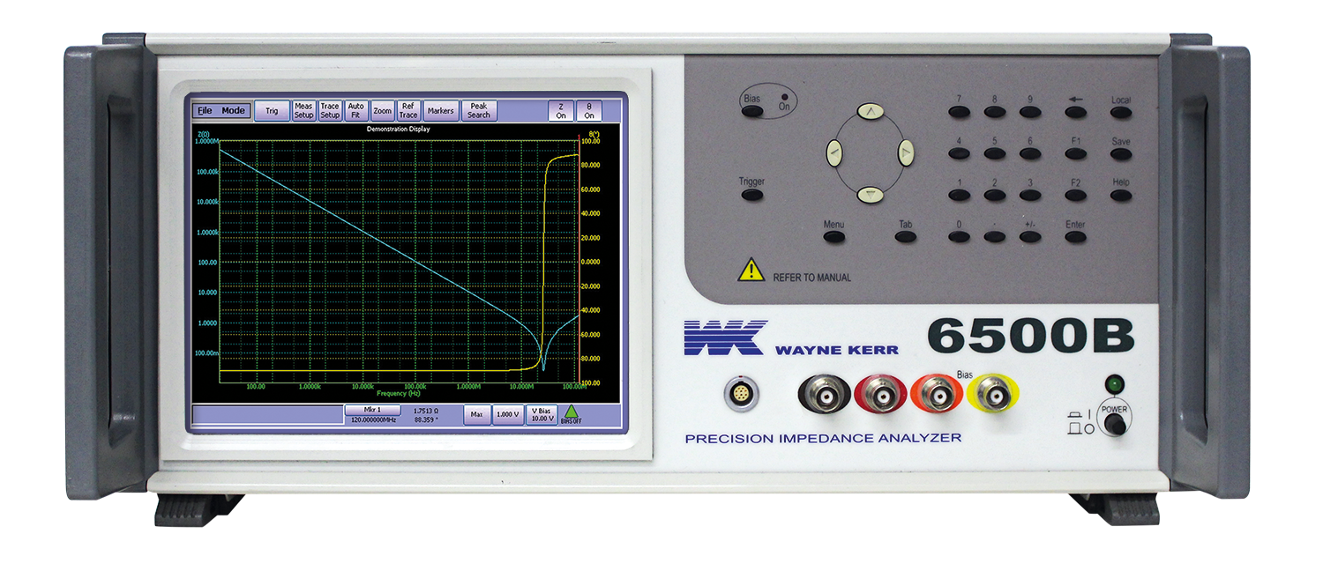Push the hardware Tab key
The image size is (1323, 586).
[x=906, y=236]
